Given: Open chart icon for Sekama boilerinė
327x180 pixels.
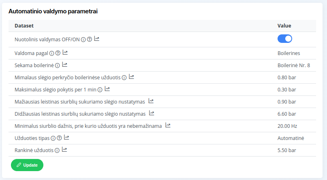Looking at the screenshot, I should 64,65.
